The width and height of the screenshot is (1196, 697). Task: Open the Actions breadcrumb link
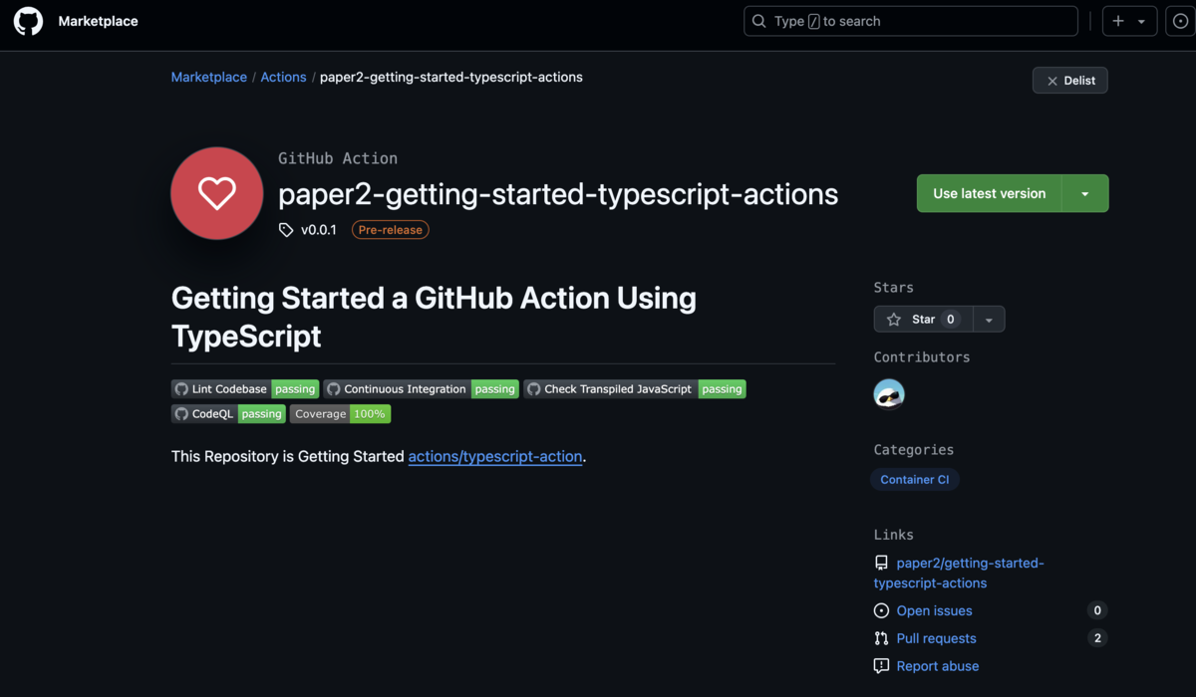284,77
